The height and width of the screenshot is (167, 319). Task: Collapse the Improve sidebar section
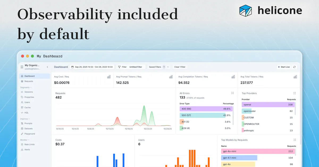[25, 119]
